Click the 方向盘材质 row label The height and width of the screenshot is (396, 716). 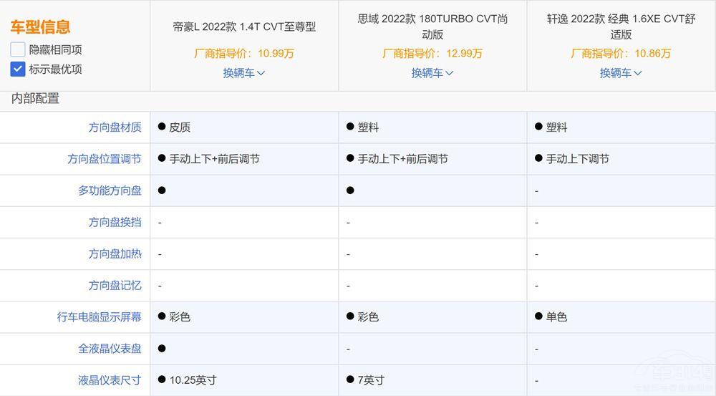(115, 127)
